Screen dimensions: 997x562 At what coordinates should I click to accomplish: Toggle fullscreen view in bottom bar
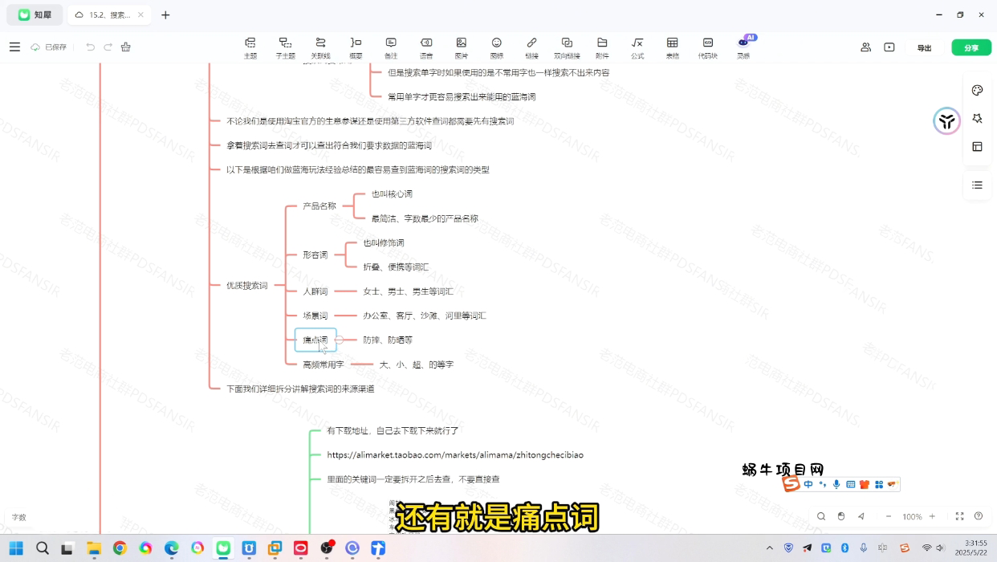[x=959, y=516]
